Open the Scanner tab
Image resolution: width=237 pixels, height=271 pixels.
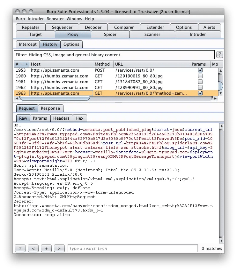(x=152, y=34)
